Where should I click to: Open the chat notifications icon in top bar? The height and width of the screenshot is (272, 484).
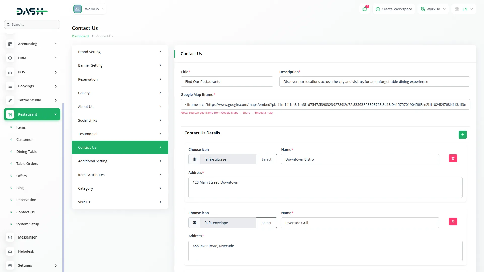click(x=365, y=9)
